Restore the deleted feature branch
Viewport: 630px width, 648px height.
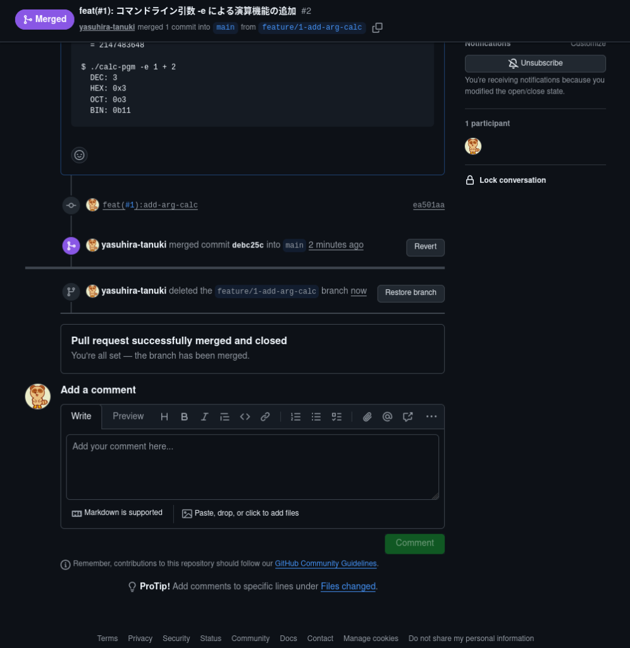tap(411, 293)
